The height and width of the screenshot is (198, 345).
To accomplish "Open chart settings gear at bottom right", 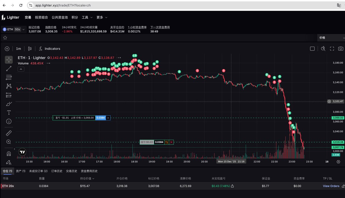I will (x=338, y=162).
